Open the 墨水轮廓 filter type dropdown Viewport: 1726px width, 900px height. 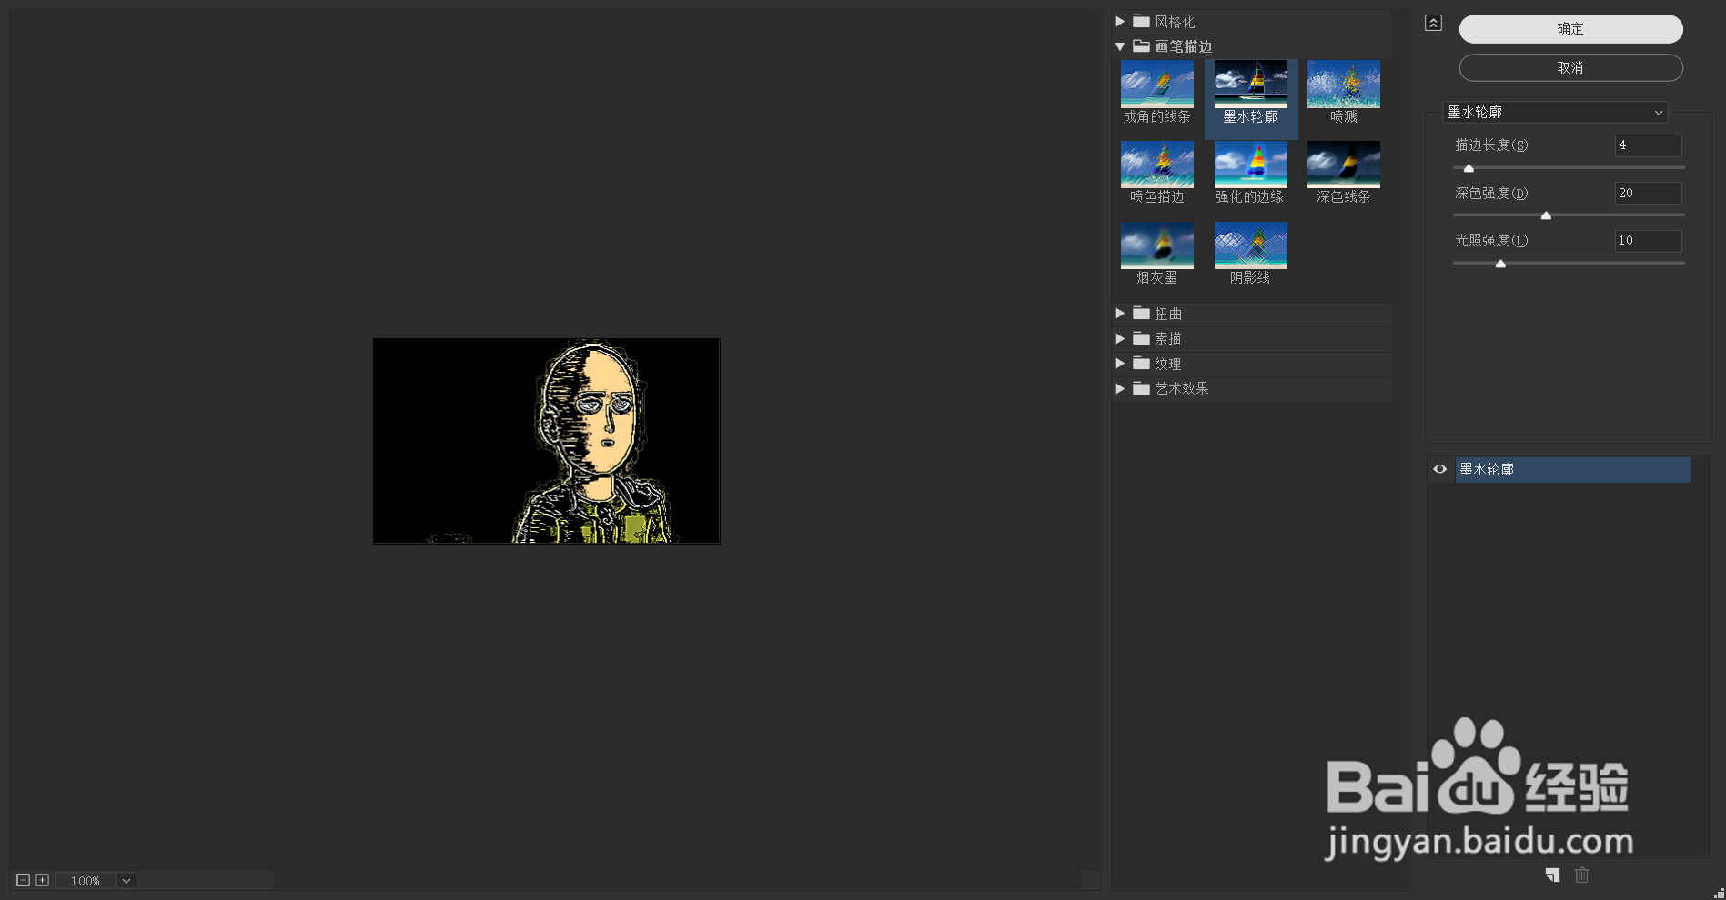point(1555,113)
